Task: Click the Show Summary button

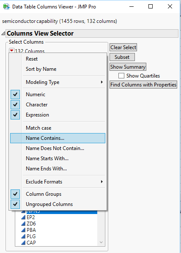Action: (x=128, y=67)
